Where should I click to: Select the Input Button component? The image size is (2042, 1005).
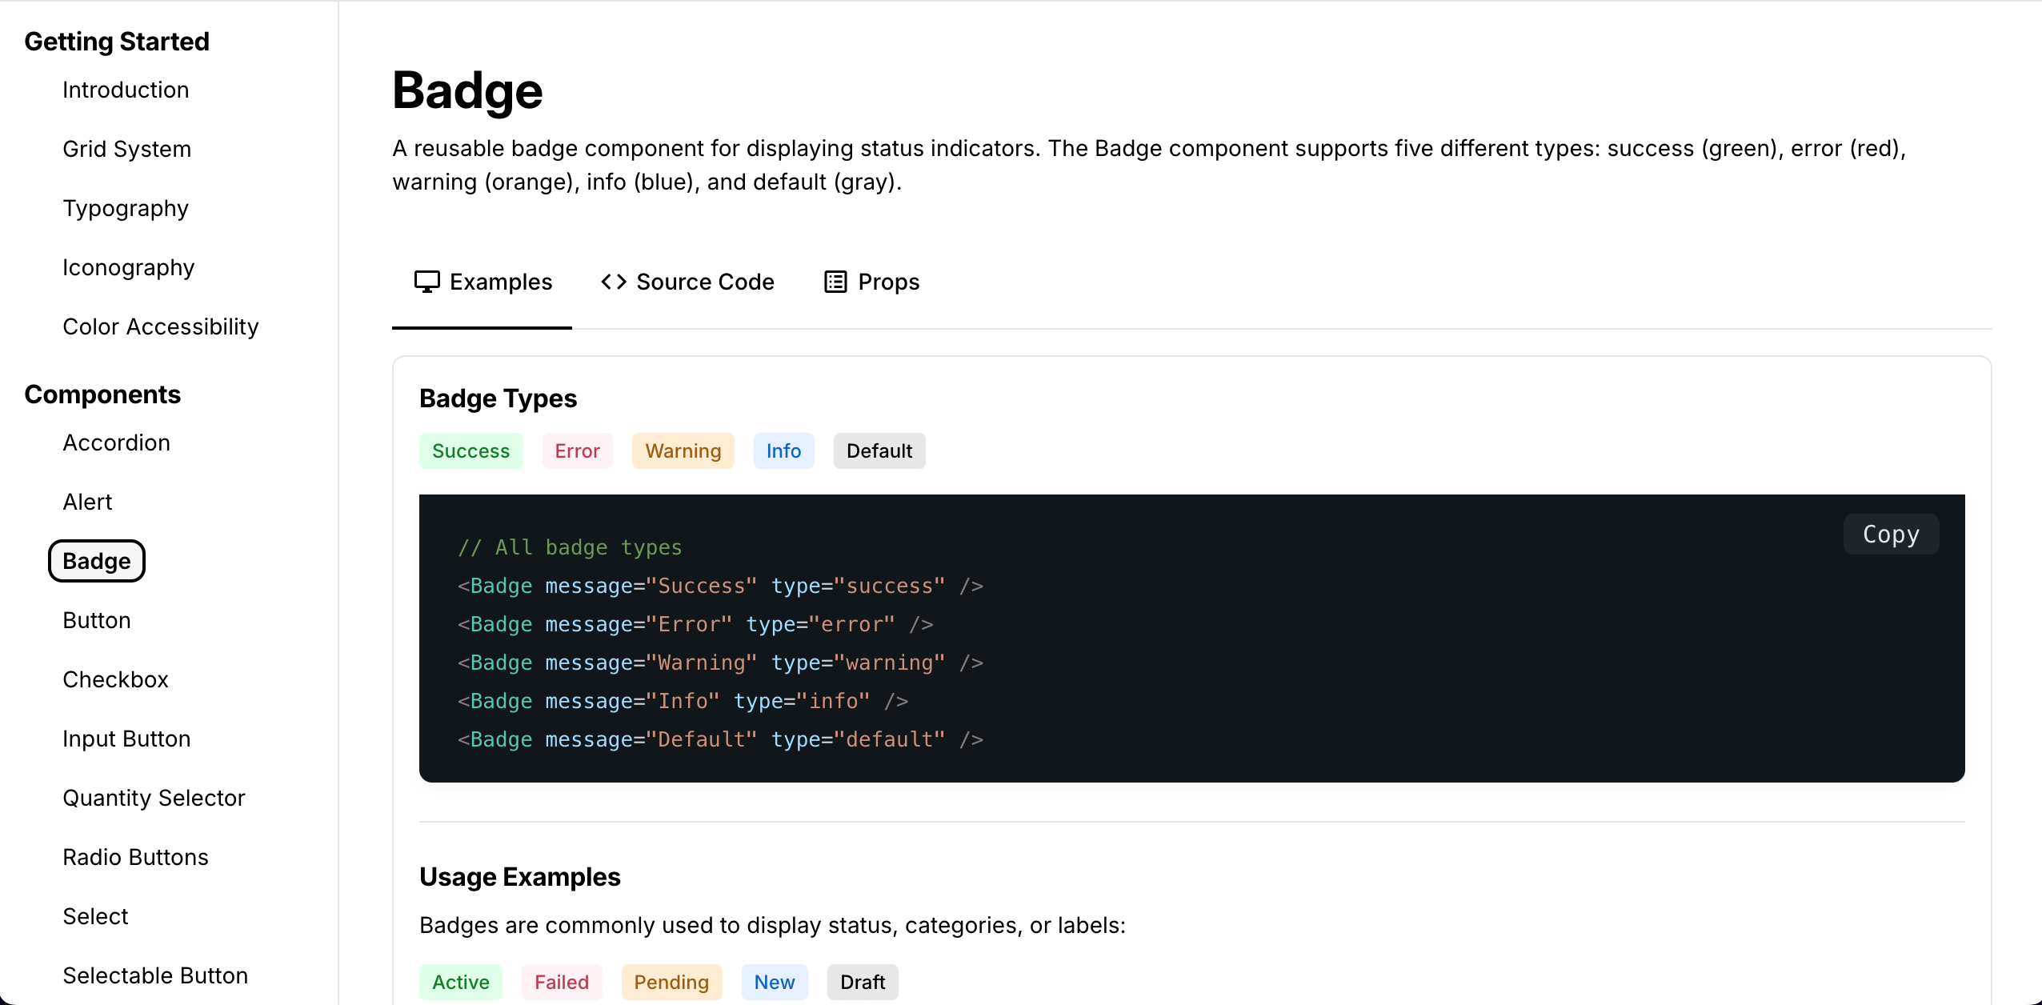[126, 739]
